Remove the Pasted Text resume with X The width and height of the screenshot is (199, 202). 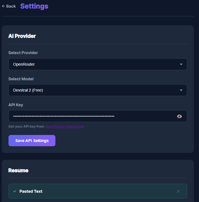click(x=178, y=191)
